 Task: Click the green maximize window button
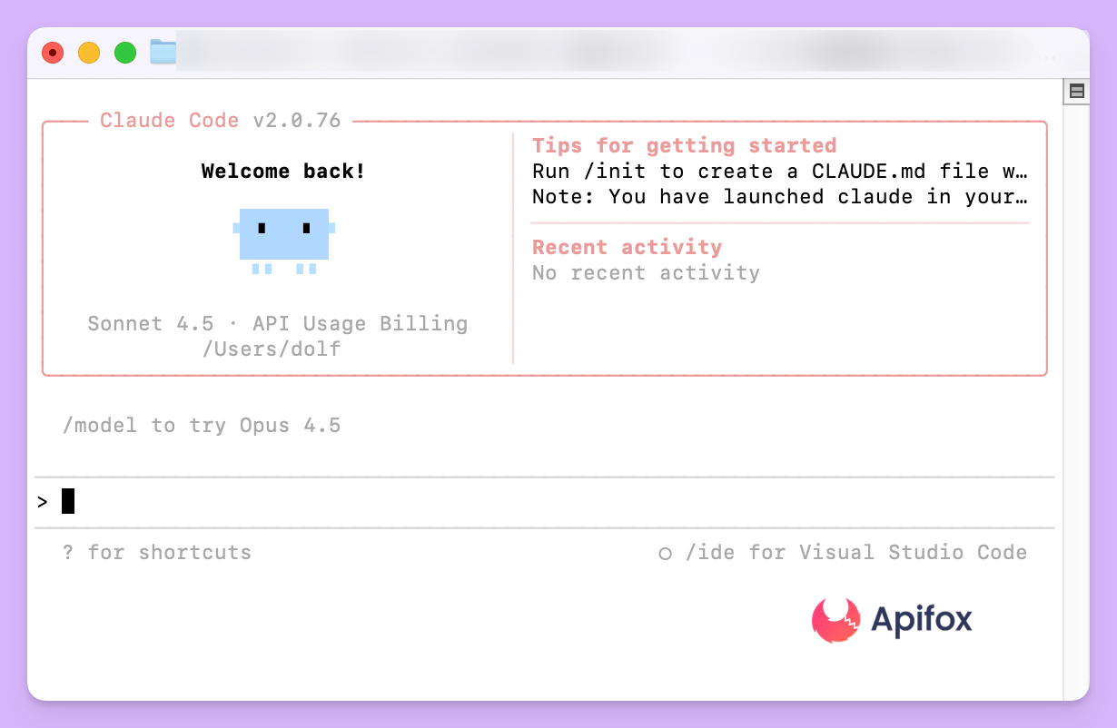(x=125, y=53)
